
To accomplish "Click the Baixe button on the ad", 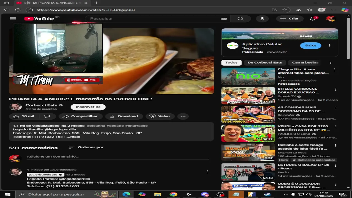I will point(310,46).
